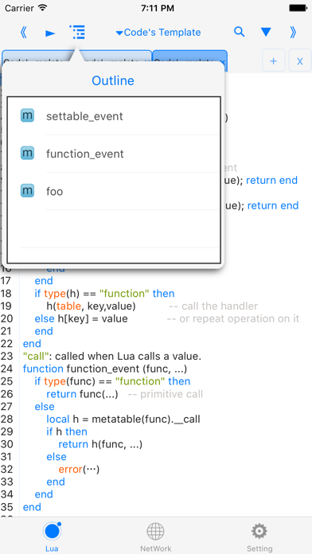Tap the double right chevron icon

pos(293,33)
